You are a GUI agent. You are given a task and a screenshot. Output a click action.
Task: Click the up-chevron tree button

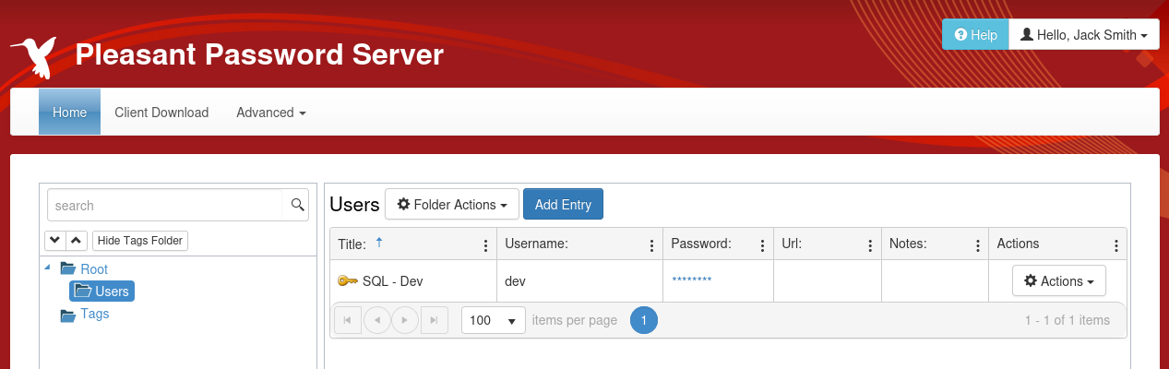coord(77,240)
